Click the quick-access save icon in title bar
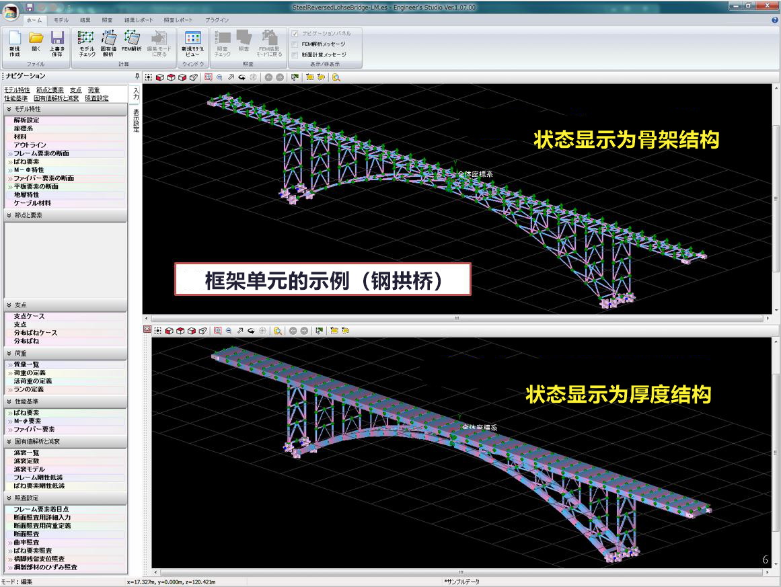781x587 pixels. (x=30, y=7)
